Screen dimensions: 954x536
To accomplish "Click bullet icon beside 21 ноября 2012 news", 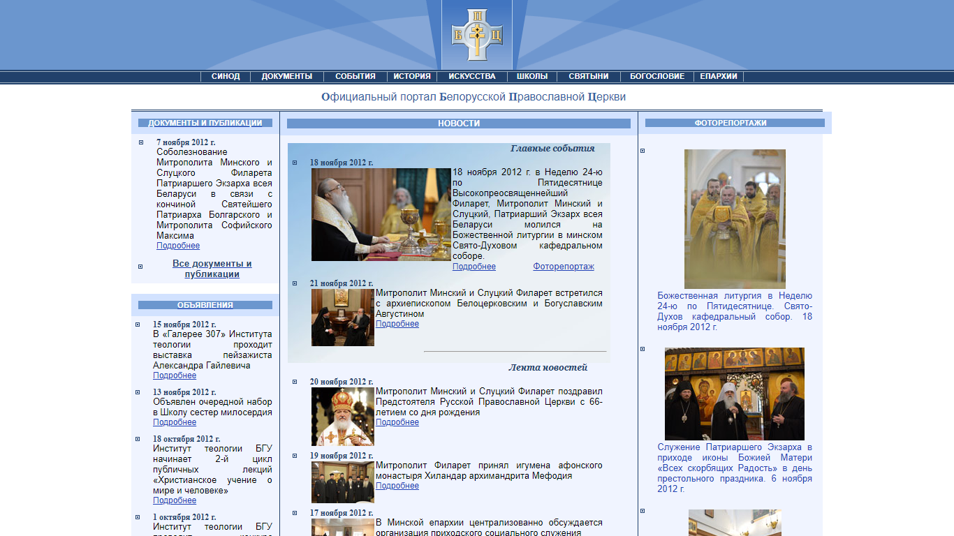I will (294, 283).
